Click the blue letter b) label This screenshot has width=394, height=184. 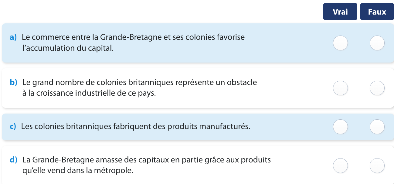click(x=13, y=82)
